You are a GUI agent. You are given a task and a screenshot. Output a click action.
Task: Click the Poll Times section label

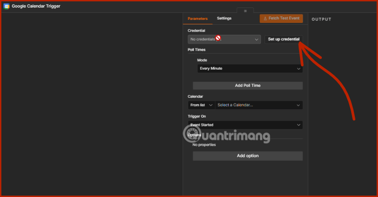pyautogui.click(x=197, y=50)
